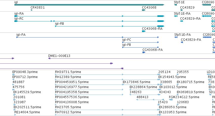
Task: Open the igl-PB protein label
Action: click(x=127, y=45)
